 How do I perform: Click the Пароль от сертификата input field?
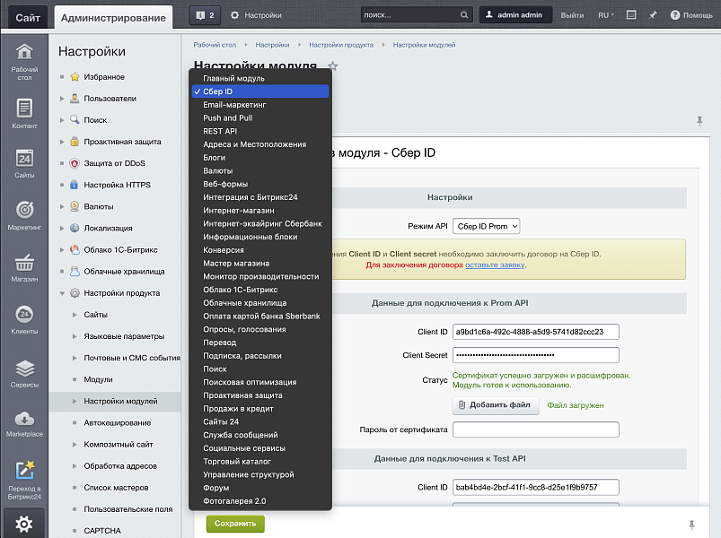(x=535, y=430)
